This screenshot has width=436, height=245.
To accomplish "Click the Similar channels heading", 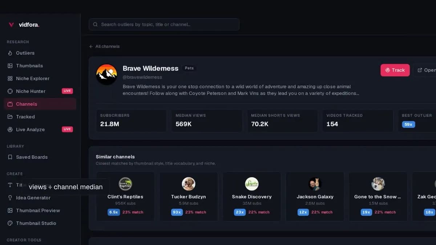I will coord(115,157).
